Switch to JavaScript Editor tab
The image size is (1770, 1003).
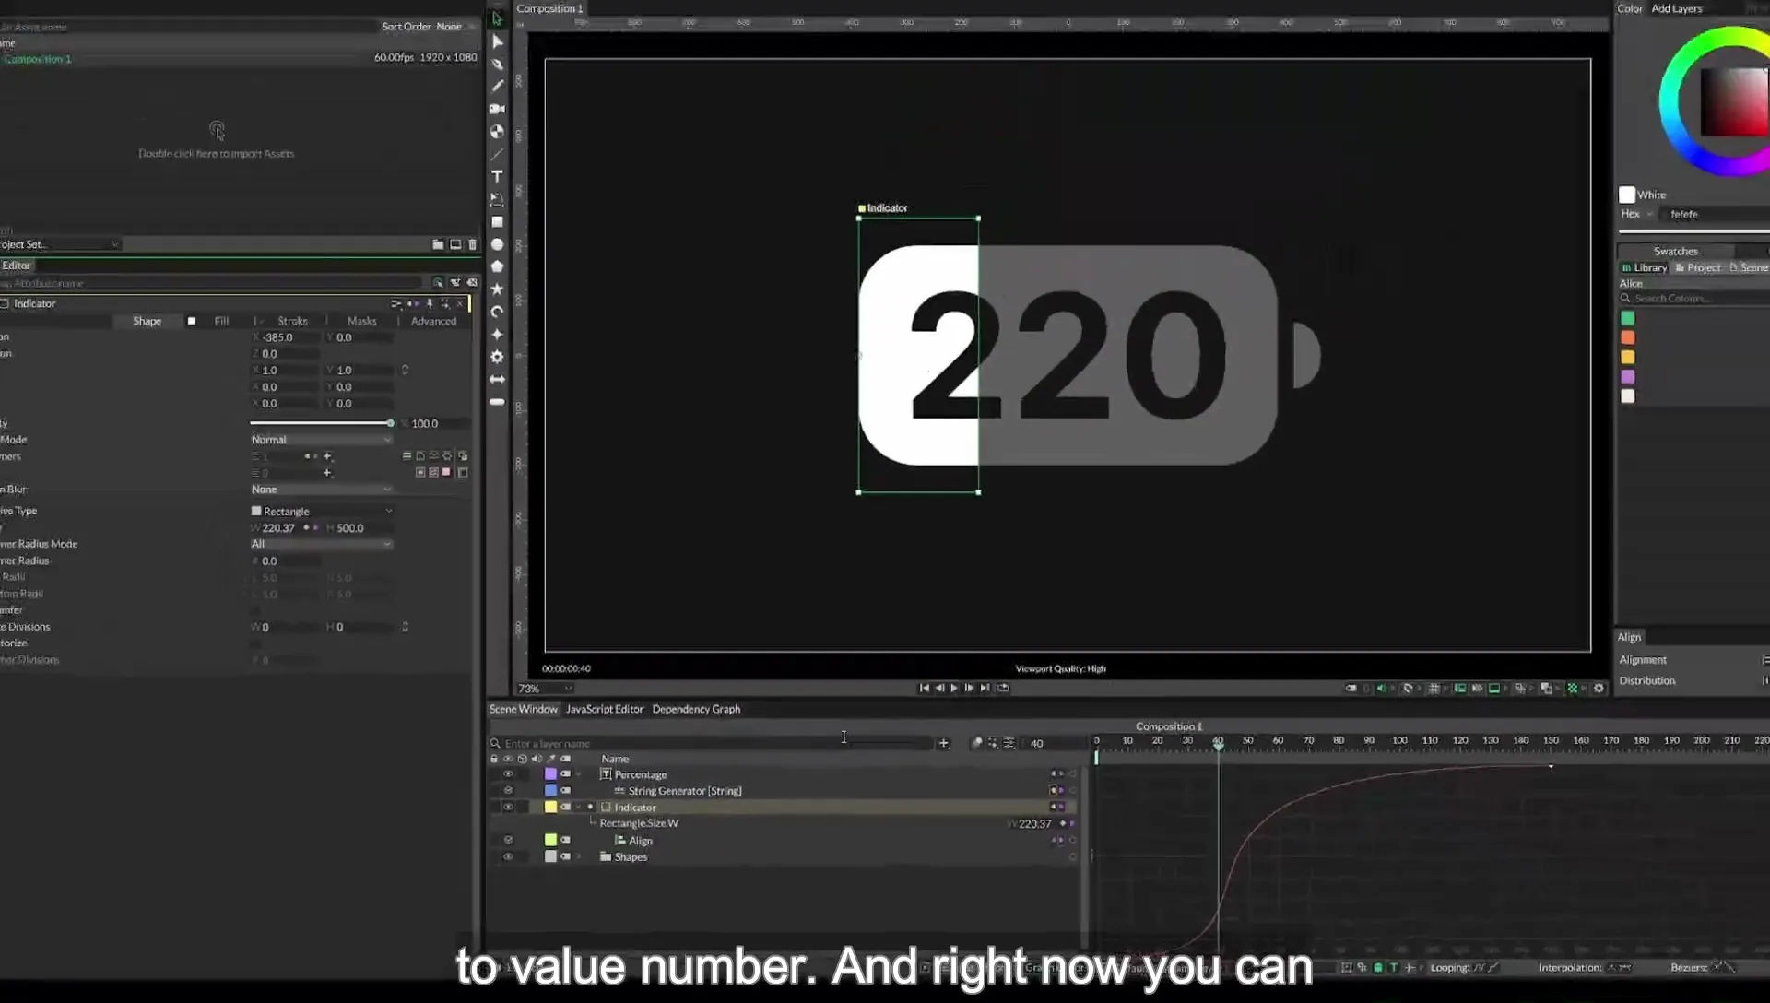pyautogui.click(x=604, y=709)
